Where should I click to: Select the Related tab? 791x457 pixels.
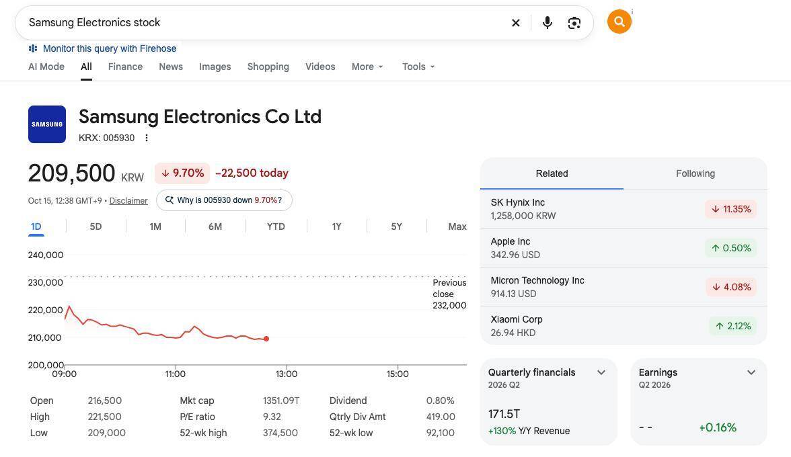pyautogui.click(x=552, y=174)
